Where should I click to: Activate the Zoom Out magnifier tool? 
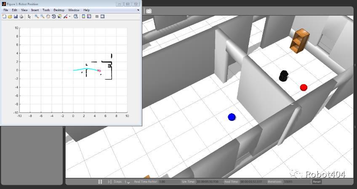43,16
